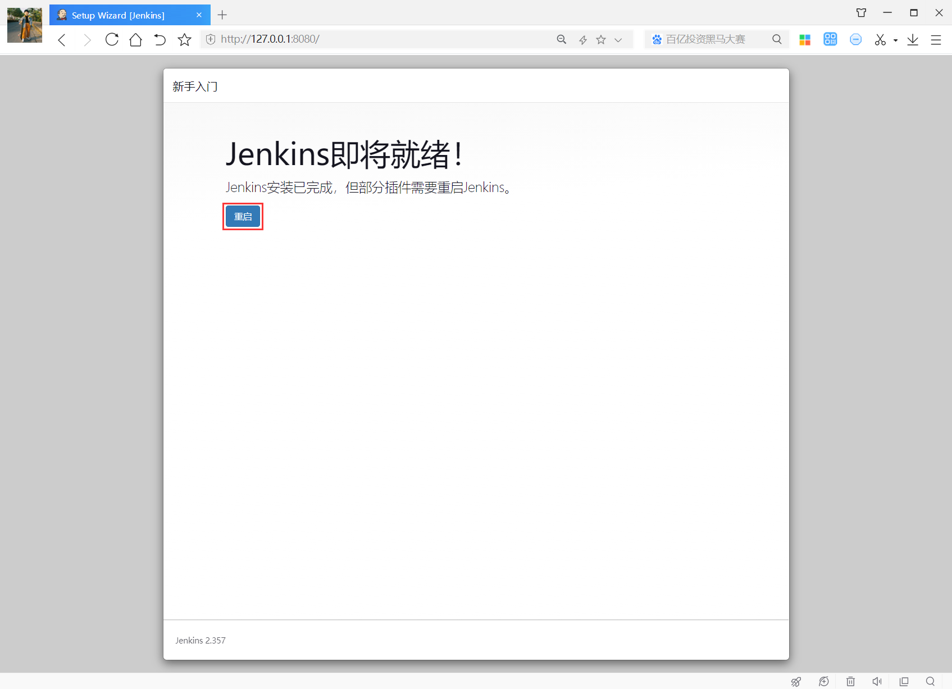Expand the screenshot tool dropdown arrow

pyautogui.click(x=895, y=40)
